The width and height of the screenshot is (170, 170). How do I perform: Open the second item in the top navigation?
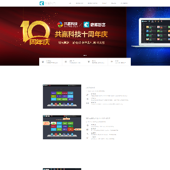pos(79,3)
